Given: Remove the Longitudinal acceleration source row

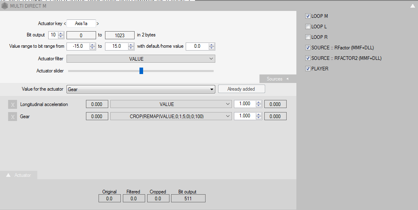Looking at the screenshot, I should click(13, 104).
